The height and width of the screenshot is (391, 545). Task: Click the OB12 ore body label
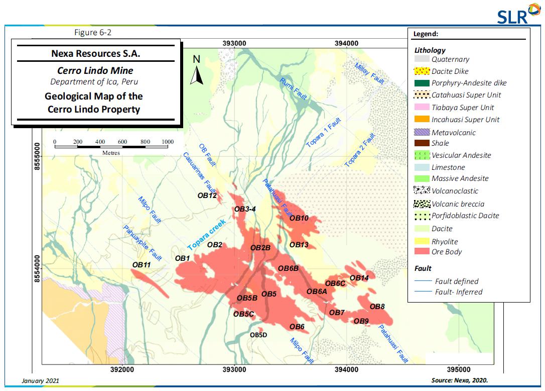pyautogui.click(x=207, y=195)
